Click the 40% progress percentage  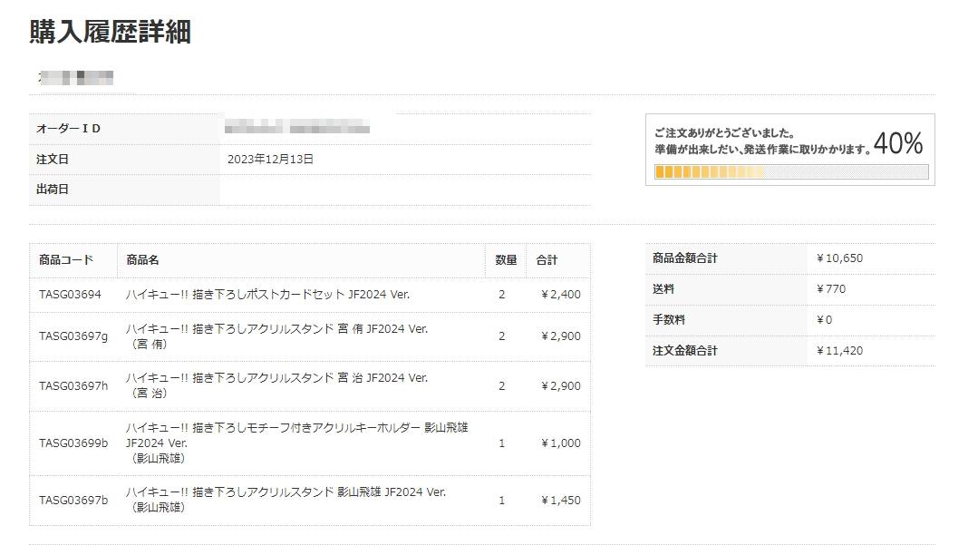point(898,143)
